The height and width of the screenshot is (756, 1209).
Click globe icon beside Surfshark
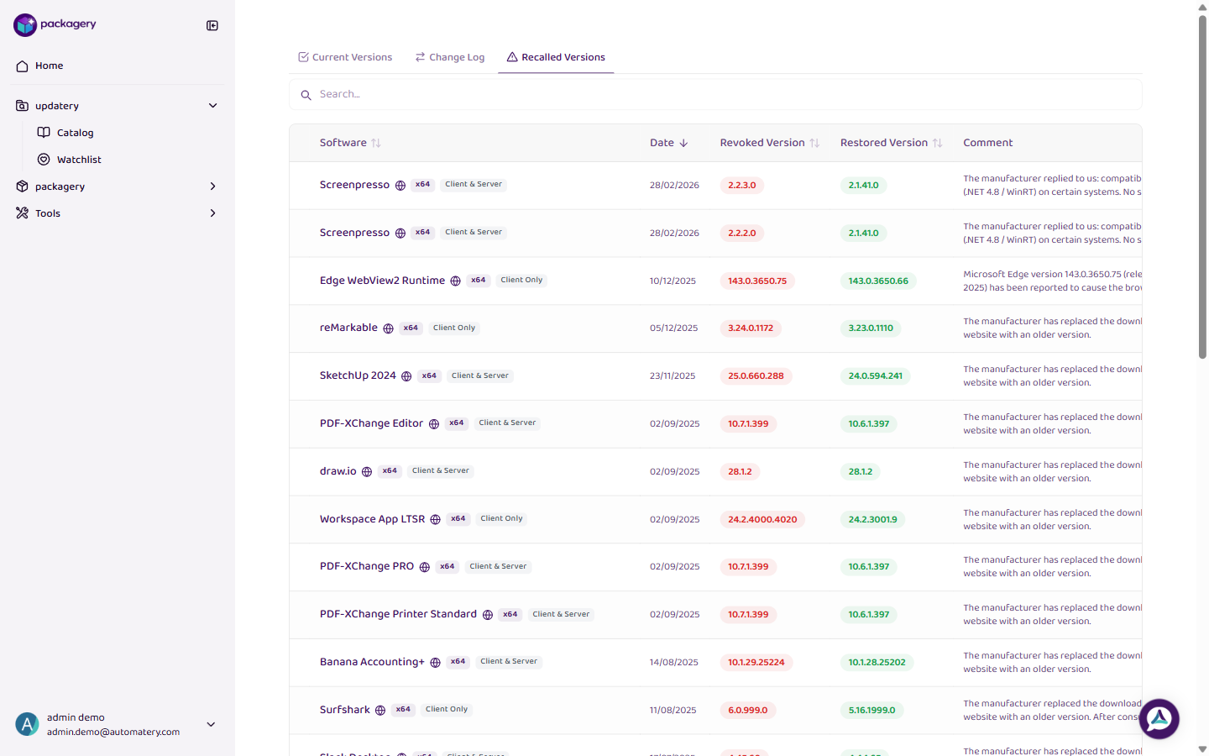coord(380,711)
